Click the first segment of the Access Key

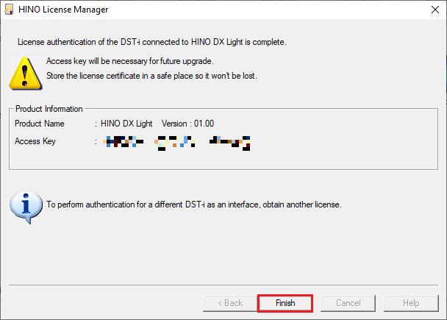click(x=124, y=141)
